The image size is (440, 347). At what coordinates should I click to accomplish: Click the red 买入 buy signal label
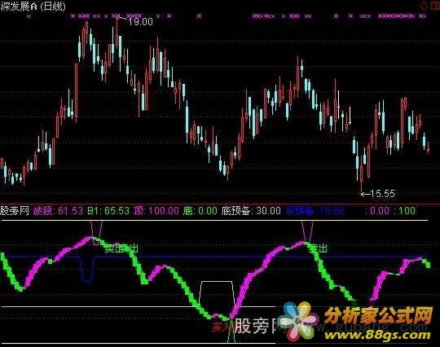pos(220,327)
